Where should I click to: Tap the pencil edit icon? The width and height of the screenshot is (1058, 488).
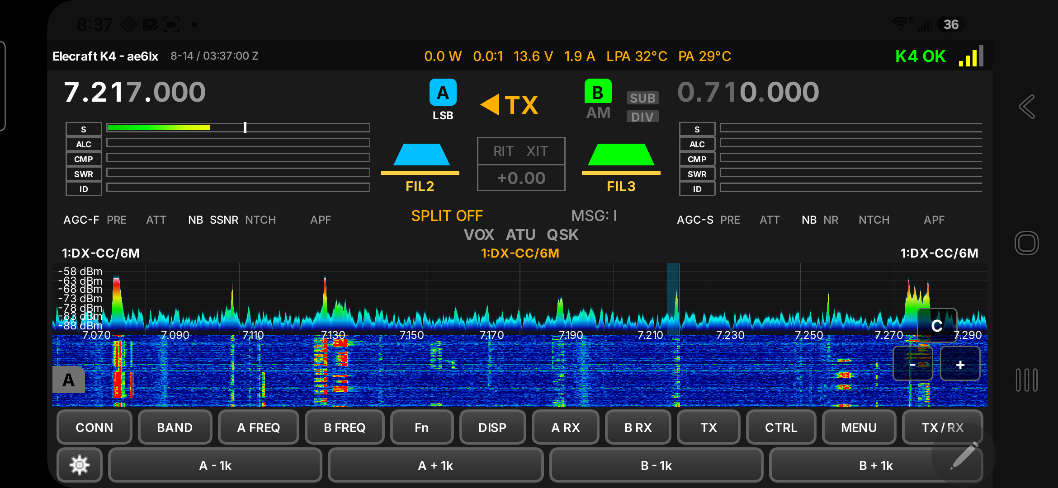click(964, 456)
